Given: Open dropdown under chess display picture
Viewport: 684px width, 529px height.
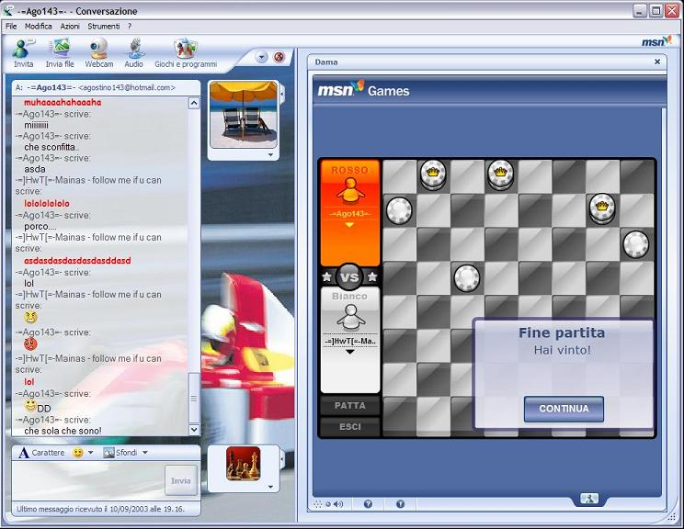Looking at the screenshot, I should pyautogui.click(x=270, y=487).
